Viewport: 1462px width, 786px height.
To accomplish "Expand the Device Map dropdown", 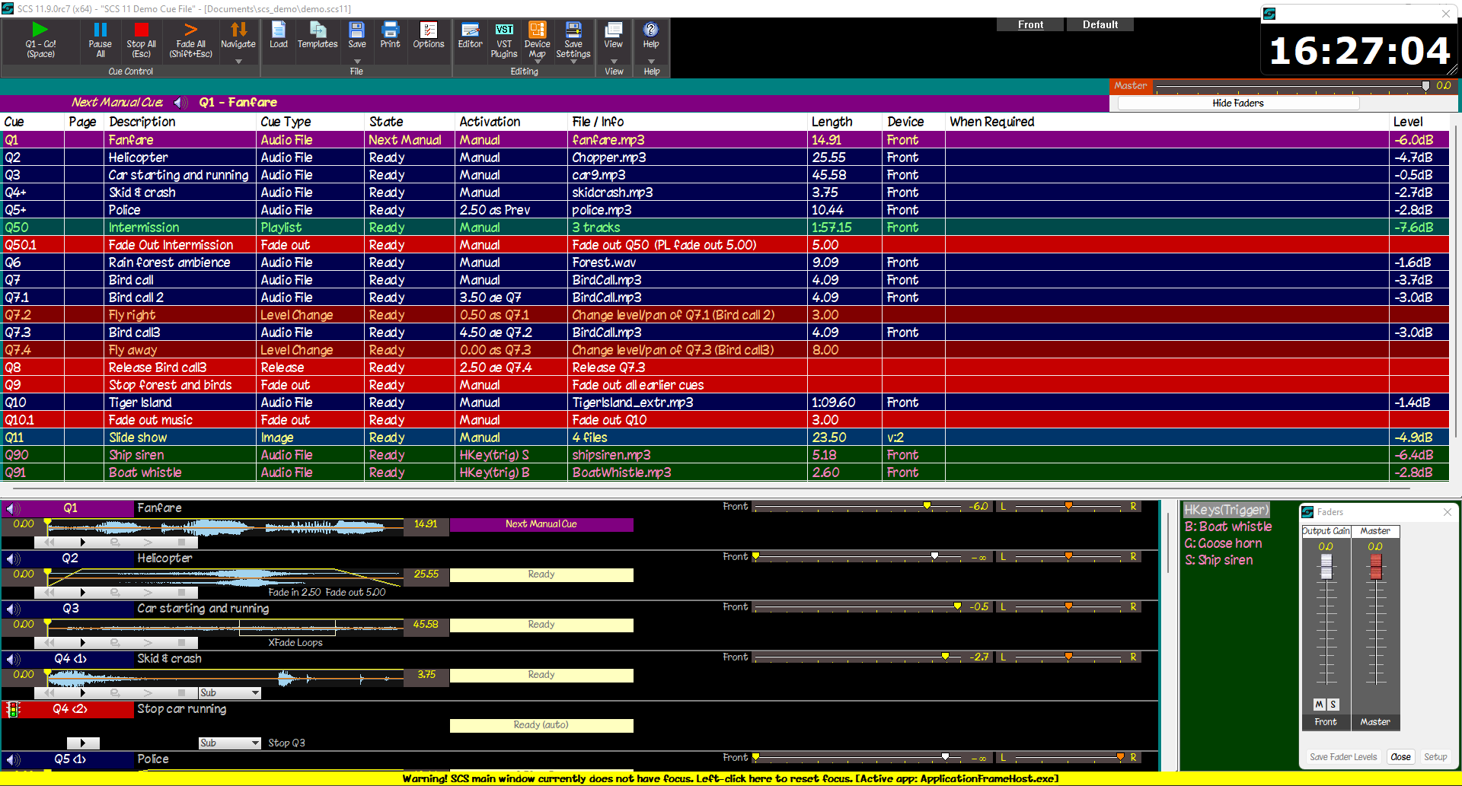I will (x=538, y=62).
